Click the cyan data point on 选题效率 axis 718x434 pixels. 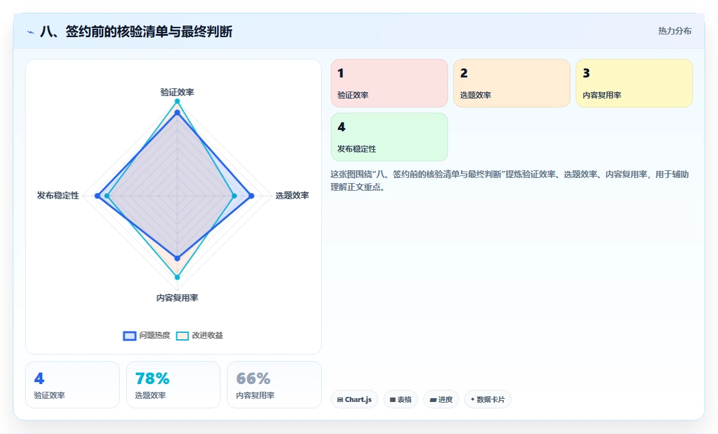235,196
